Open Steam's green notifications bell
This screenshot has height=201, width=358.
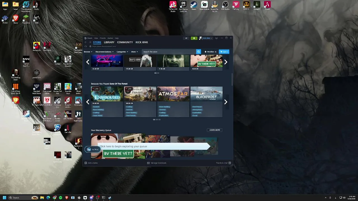(x=194, y=38)
